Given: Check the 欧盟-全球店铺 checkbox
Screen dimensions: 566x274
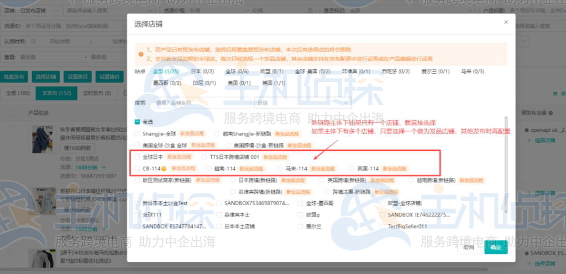Looking at the screenshot, I should coord(382,203).
